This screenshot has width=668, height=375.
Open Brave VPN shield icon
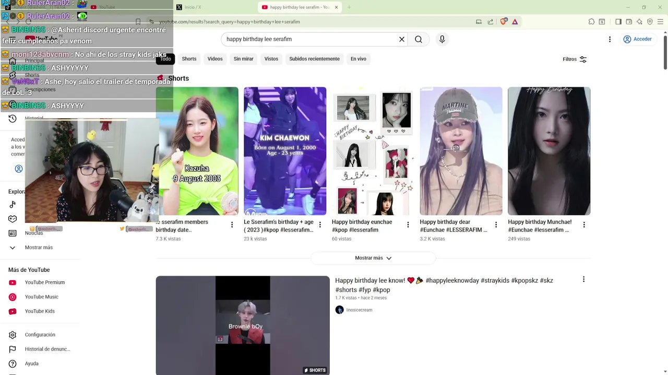click(x=650, y=22)
